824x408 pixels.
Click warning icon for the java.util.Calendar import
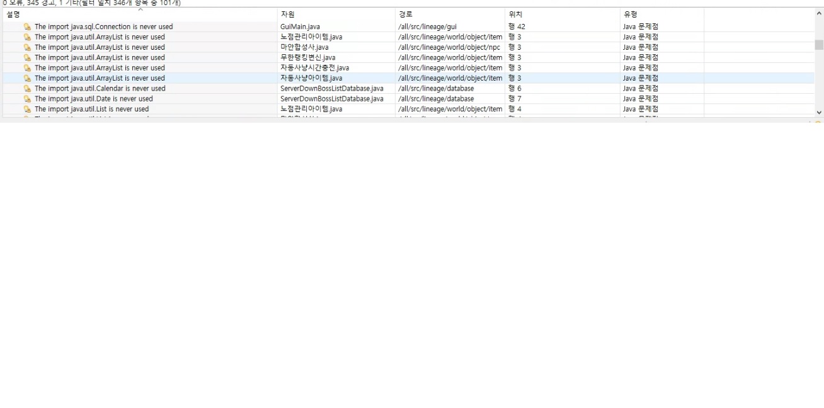27,88
